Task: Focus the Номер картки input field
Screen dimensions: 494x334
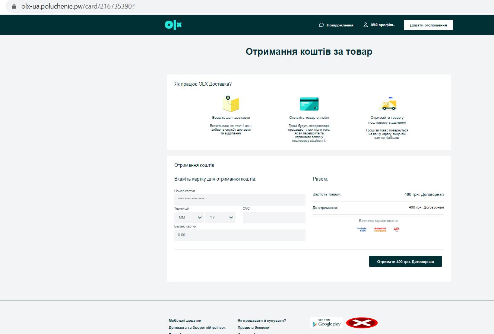Action: pos(240,200)
